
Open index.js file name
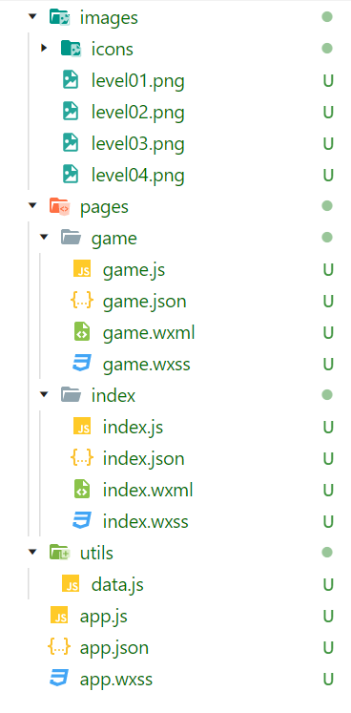coord(133,428)
